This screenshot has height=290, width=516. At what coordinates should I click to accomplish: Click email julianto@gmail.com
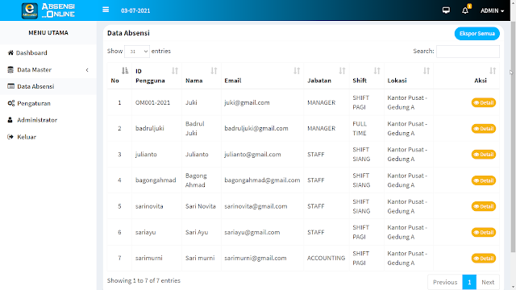coord(252,155)
